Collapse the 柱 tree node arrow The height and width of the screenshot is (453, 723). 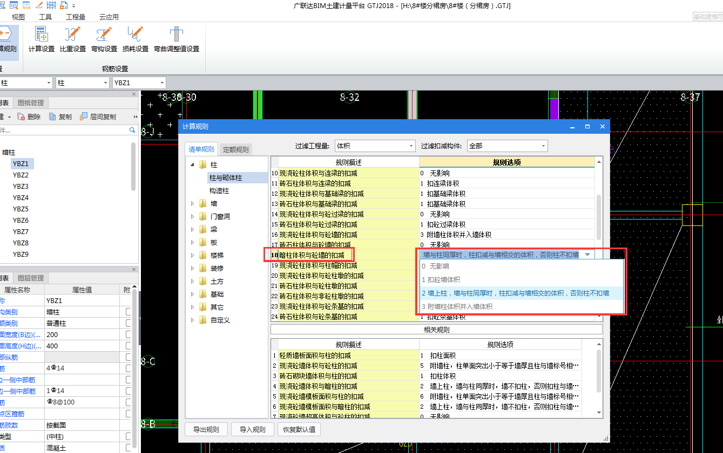tap(192, 164)
